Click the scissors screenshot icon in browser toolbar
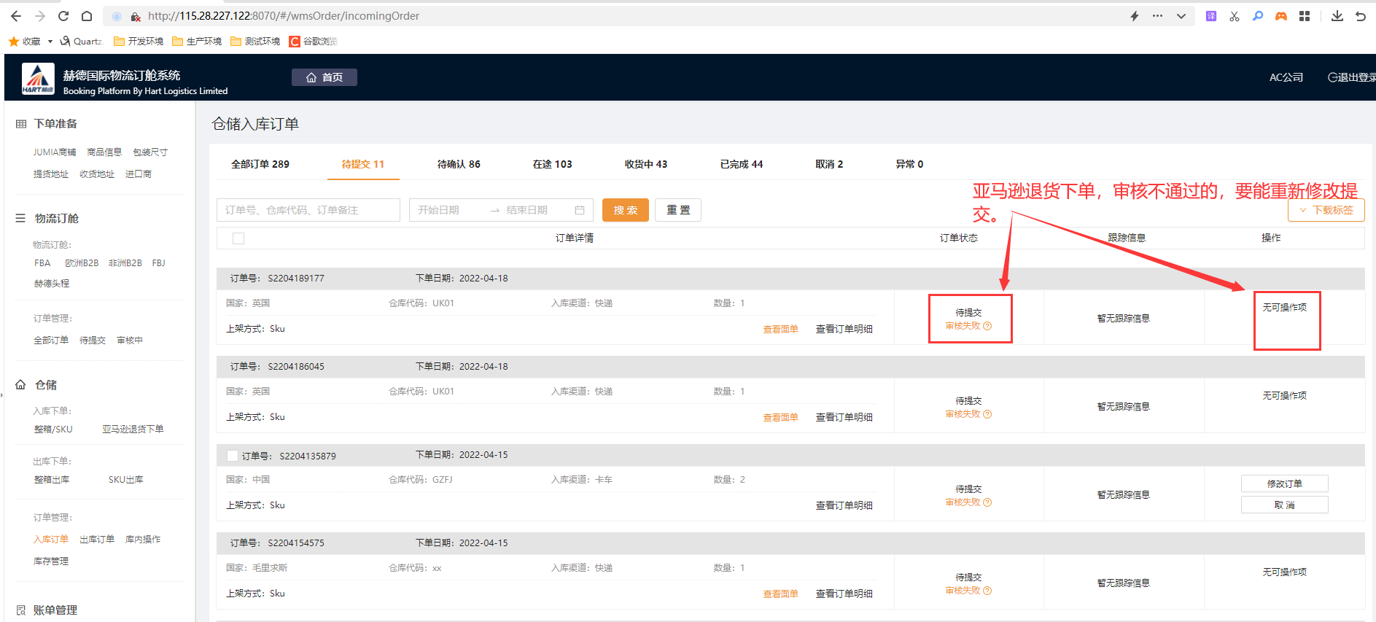This screenshot has width=1376, height=622. click(x=1235, y=16)
